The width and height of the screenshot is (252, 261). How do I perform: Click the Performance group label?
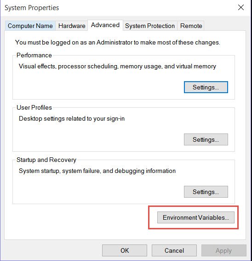click(x=34, y=55)
